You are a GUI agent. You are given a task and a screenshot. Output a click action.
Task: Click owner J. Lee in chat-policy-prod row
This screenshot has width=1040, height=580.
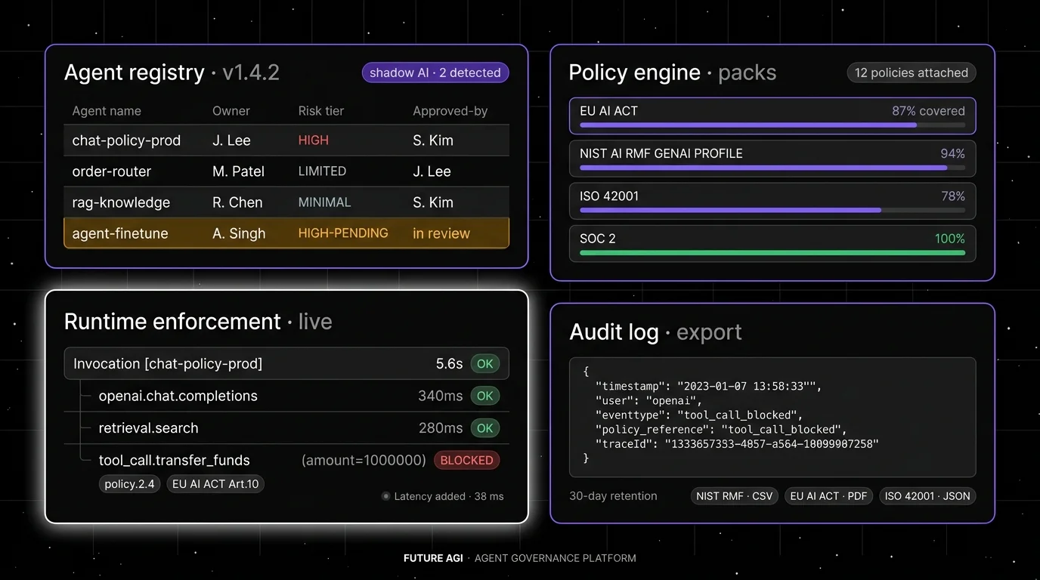(x=231, y=140)
